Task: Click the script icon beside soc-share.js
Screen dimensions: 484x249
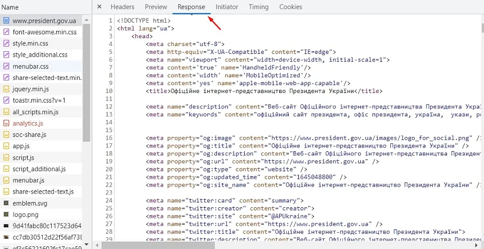Action: 6,135
